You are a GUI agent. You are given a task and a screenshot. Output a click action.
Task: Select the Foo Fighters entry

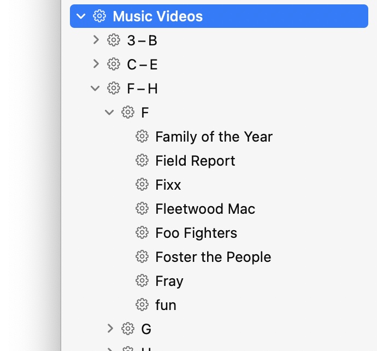[x=196, y=233]
